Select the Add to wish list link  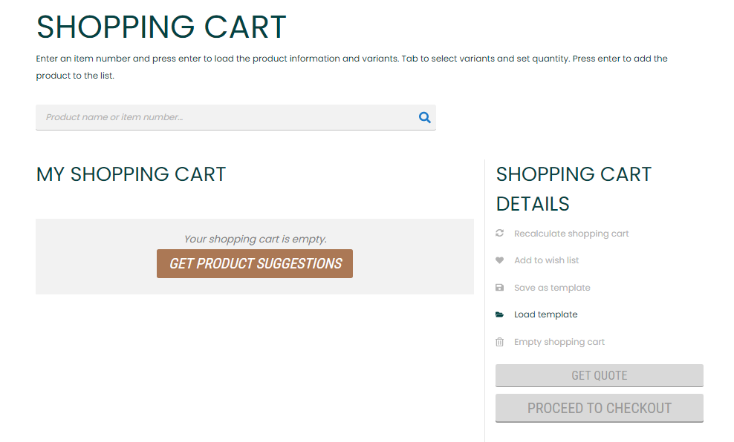pyautogui.click(x=546, y=260)
